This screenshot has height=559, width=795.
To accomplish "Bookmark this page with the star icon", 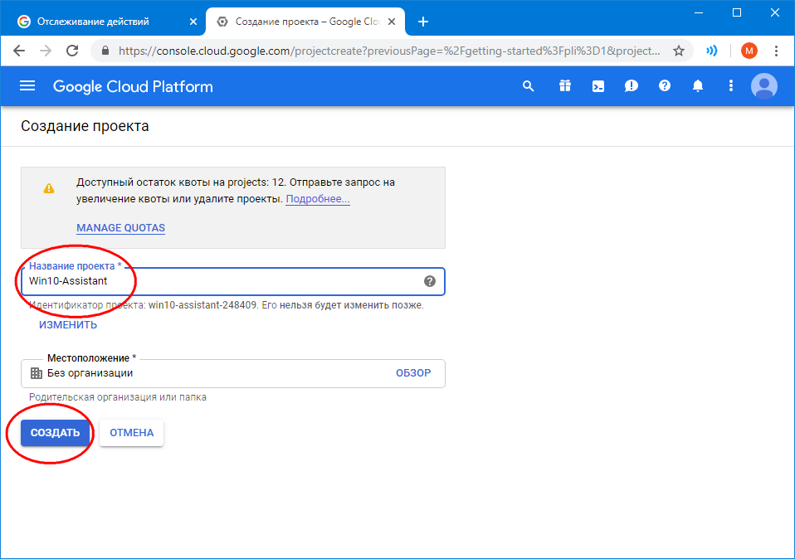I will 678,51.
